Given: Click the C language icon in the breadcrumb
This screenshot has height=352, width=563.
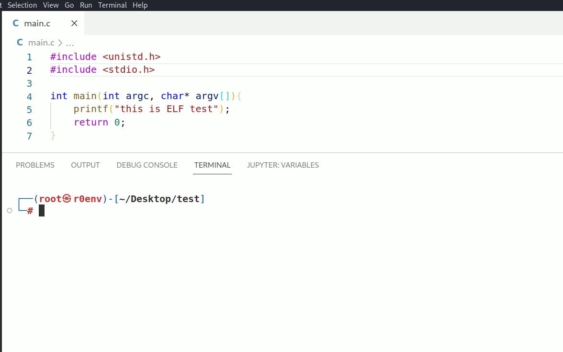Looking at the screenshot, I should click(20, 43).
